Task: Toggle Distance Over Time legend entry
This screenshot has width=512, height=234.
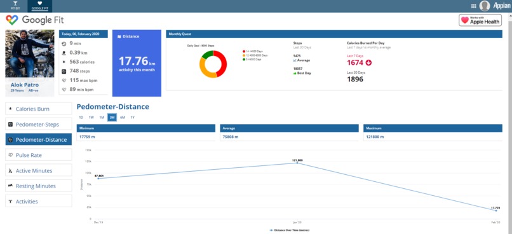Action: (289, 230)
